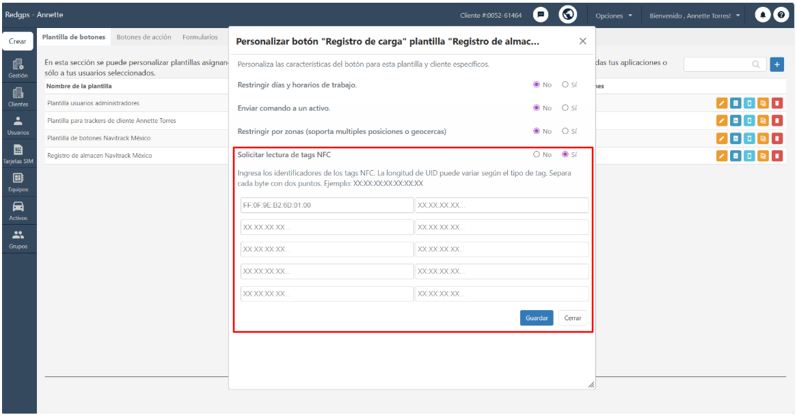Click the Cerrar button in the dialog
Screen dimensions: 797x418
point(572,318)
